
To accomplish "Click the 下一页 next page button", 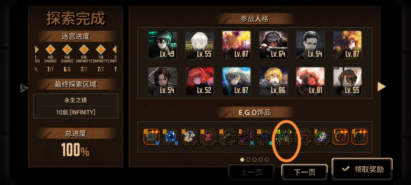I will [304, 172].
